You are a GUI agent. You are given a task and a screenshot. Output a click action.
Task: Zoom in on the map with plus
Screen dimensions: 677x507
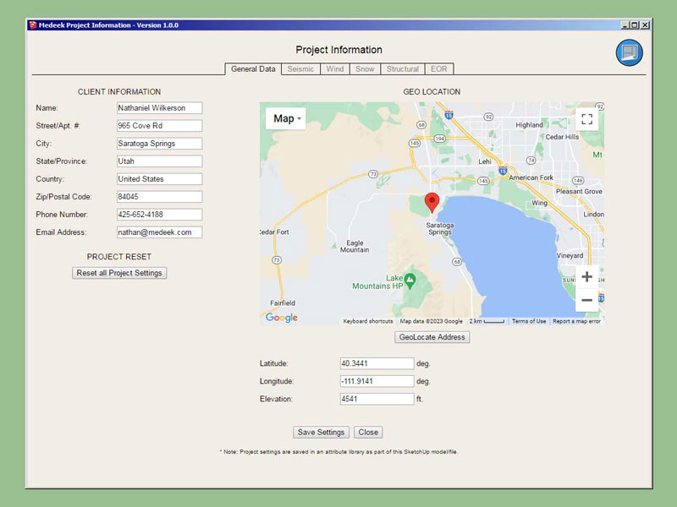pos(586,277)
